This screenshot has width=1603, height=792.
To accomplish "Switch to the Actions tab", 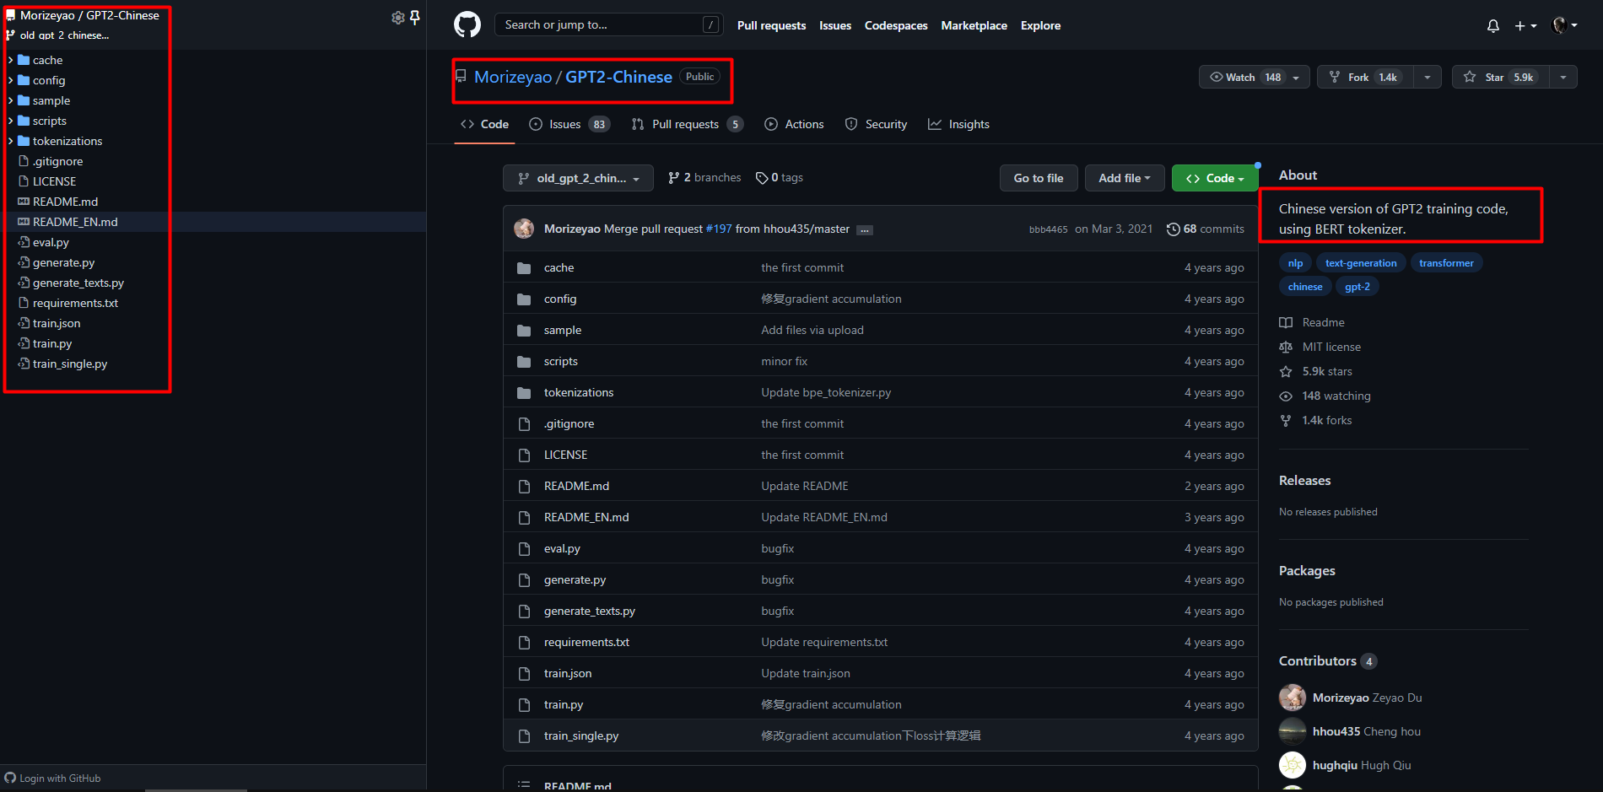I will [794, 124].
